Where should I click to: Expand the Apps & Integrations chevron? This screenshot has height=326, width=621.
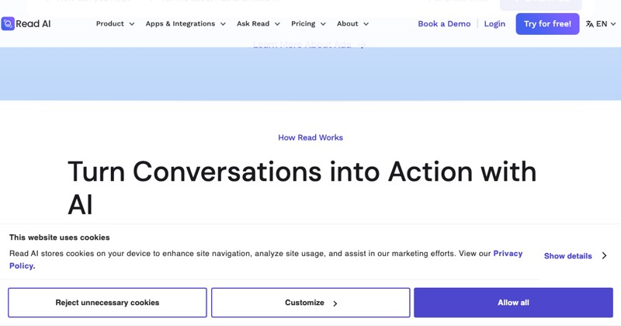223,24
